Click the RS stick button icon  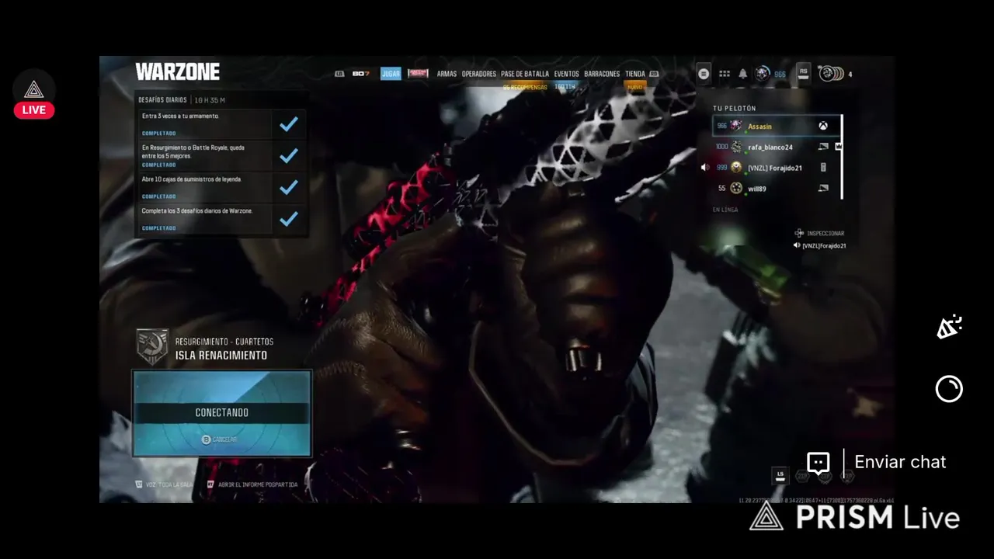coord(804,72)
